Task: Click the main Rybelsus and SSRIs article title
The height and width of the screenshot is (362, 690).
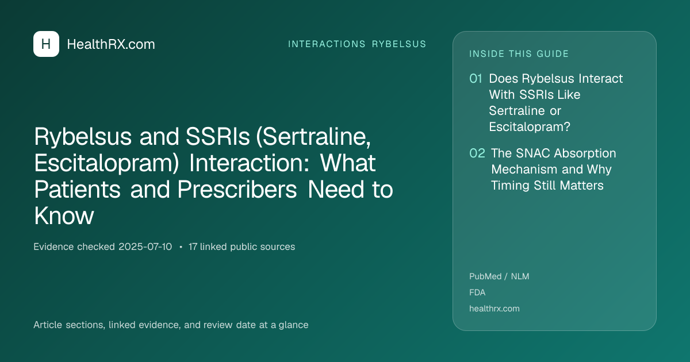Action: 213,176
